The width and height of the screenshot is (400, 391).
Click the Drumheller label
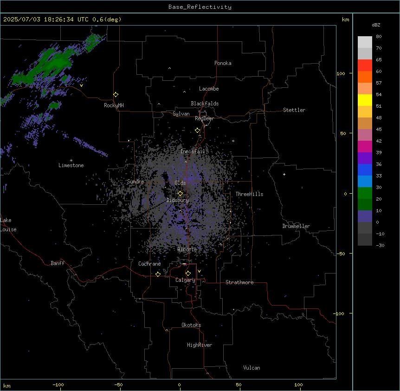tap(296, 226)
